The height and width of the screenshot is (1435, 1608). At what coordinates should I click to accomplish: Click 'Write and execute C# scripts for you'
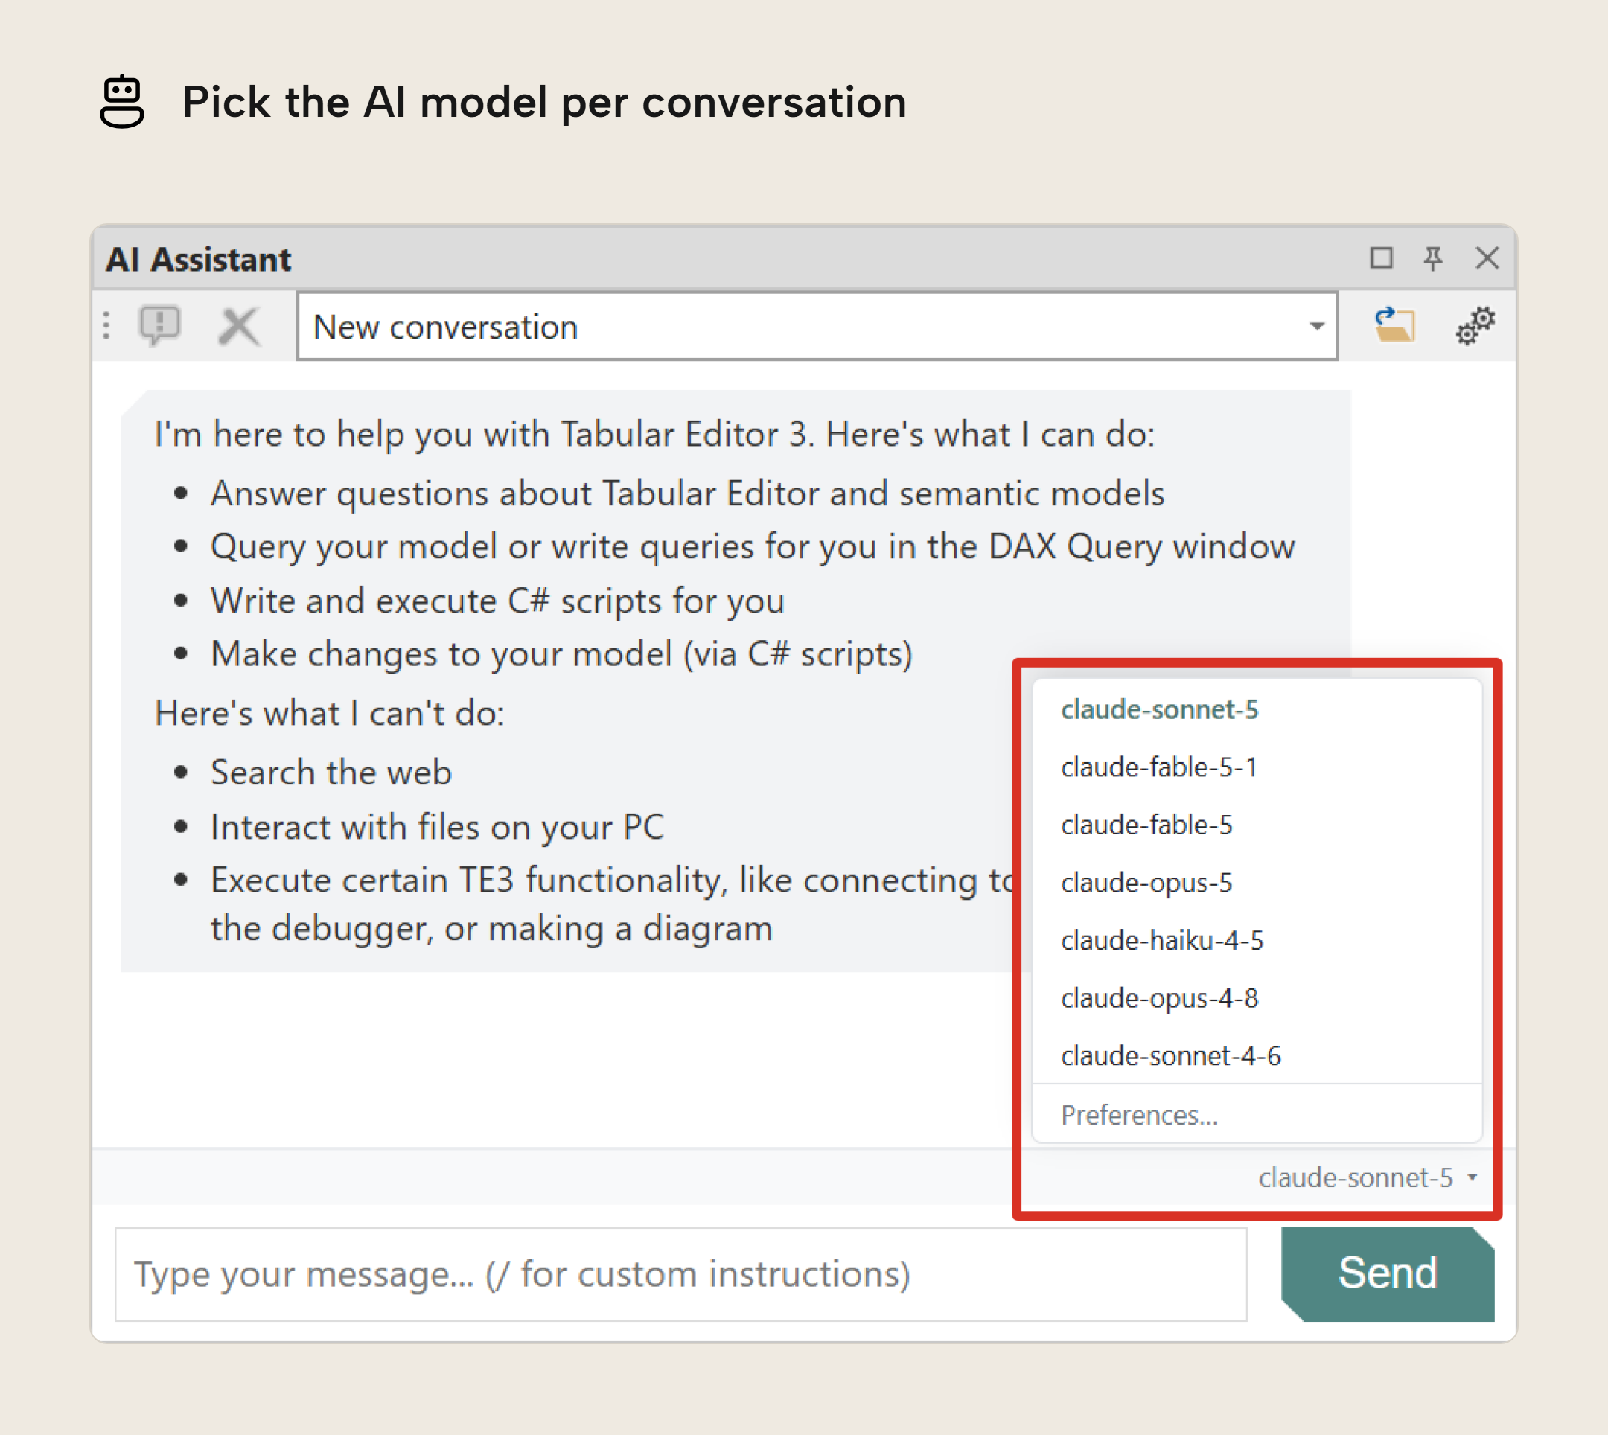[497, 601]
